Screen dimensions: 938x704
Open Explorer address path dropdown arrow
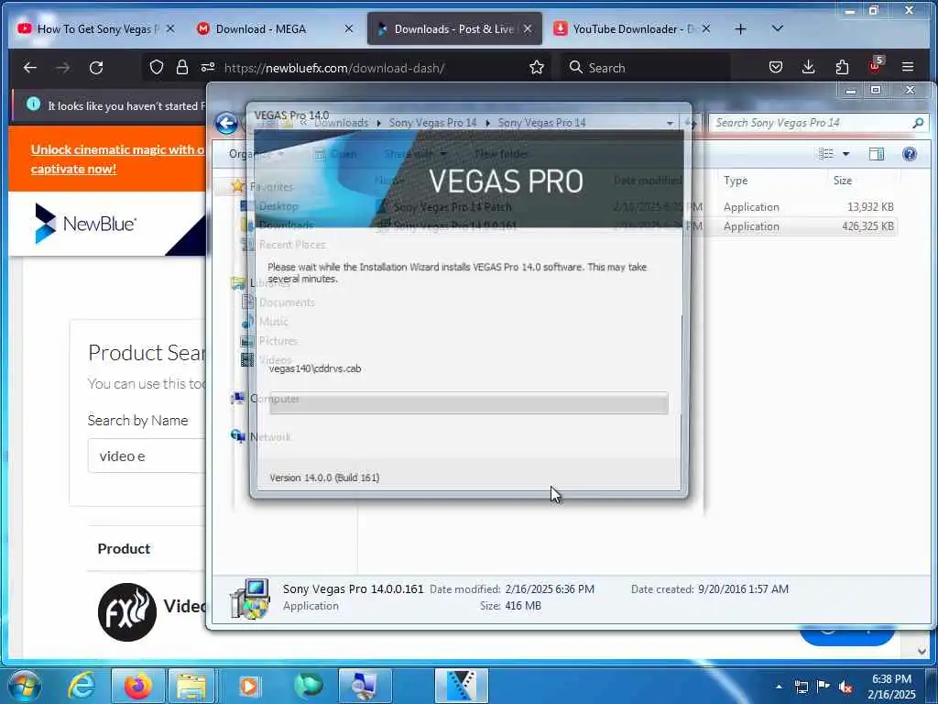(x=670, y=124)
